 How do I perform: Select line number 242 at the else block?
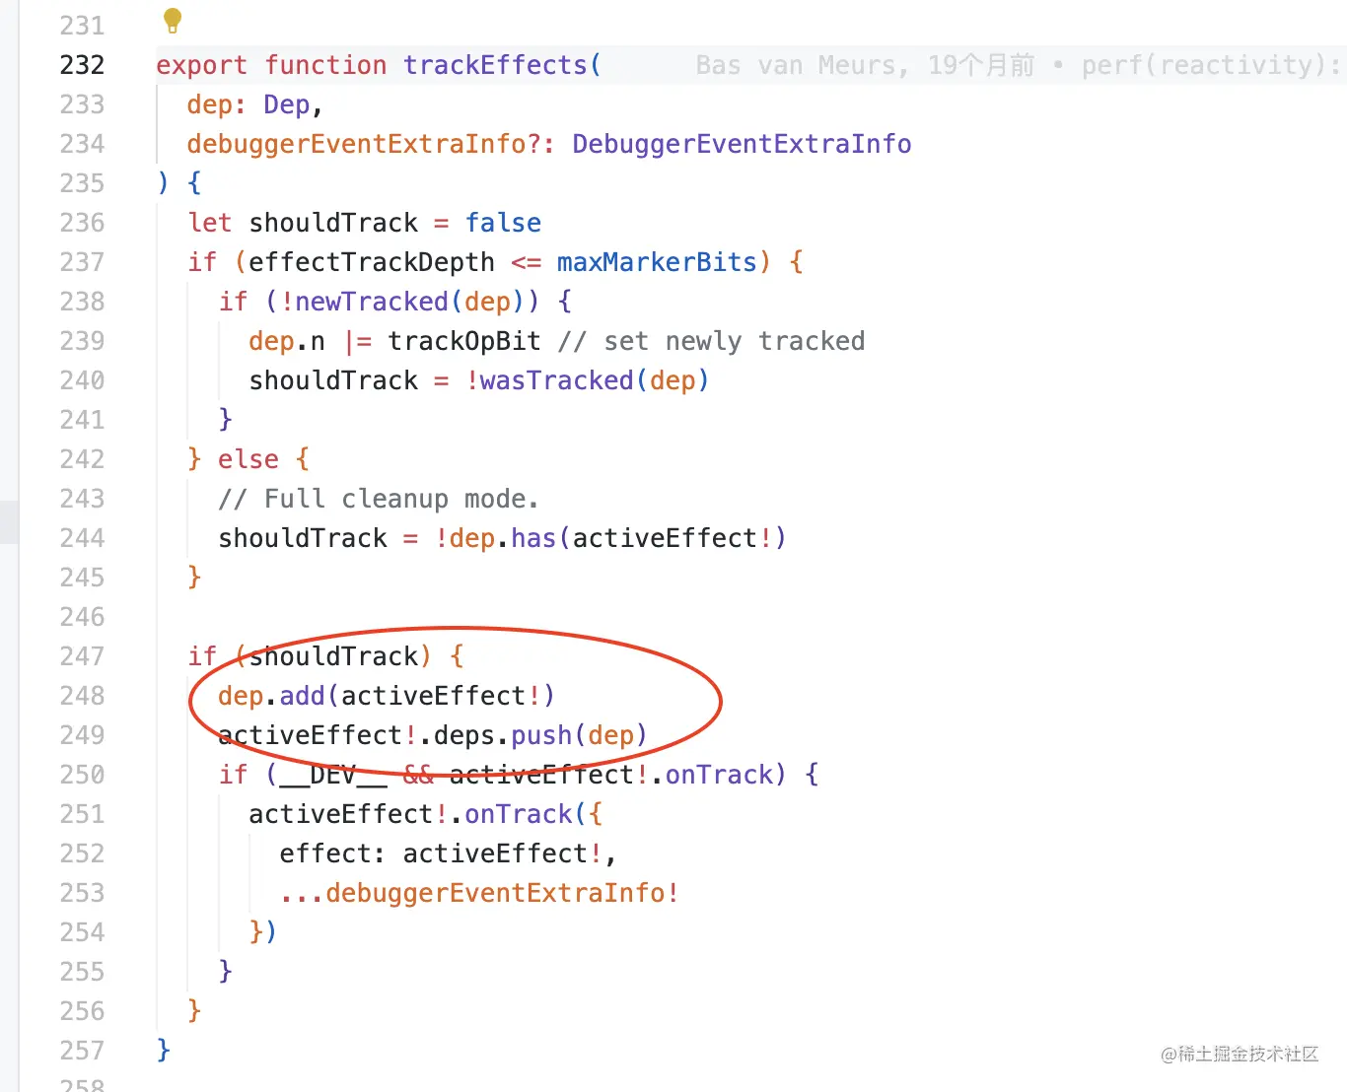[82, 459]
